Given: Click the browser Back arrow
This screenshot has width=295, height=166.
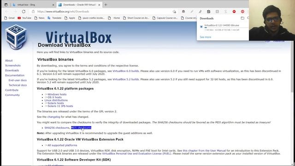Looking at the screenshot, I should click(x=7, y=12).
